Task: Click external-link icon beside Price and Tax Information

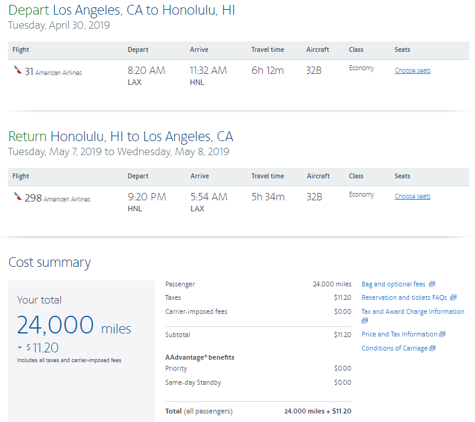Action: click(443, 334)
